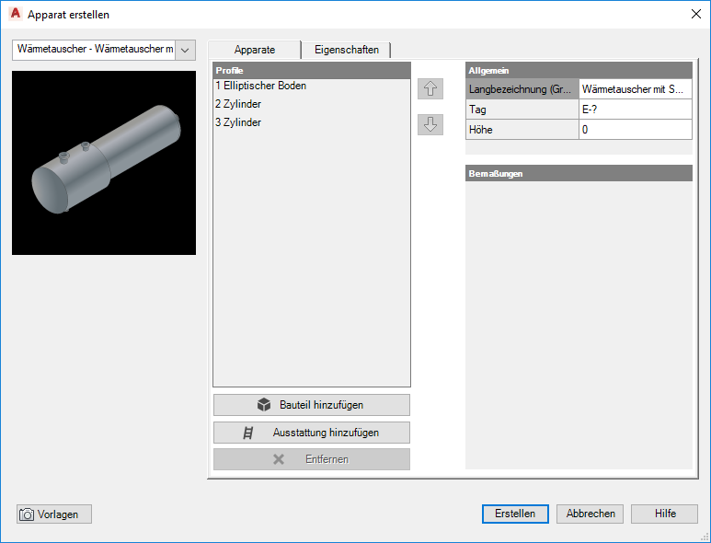Open Vorlagen templates button
The width and height of the screenshot is (711, 543).
pos(54,514)
